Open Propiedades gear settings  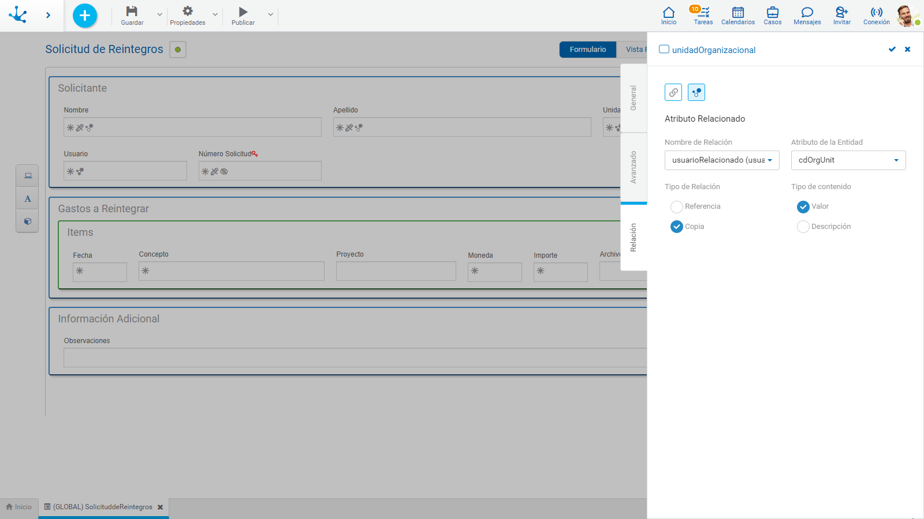pos(187,16)
